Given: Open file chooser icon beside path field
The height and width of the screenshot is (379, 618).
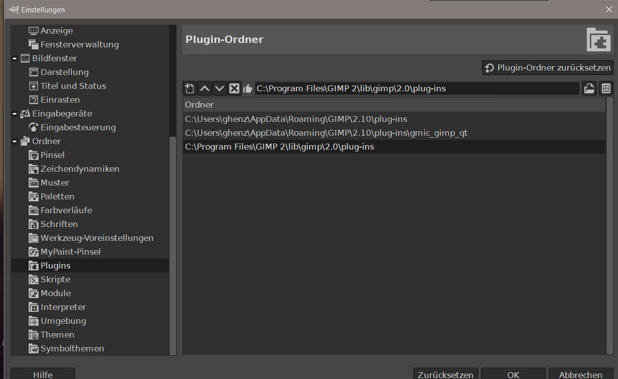Looking at the screenshot, I should 589,89.
